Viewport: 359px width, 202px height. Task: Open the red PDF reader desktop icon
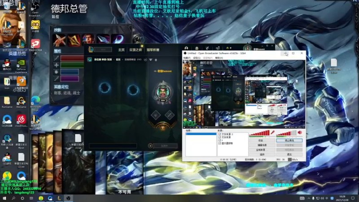35,47
